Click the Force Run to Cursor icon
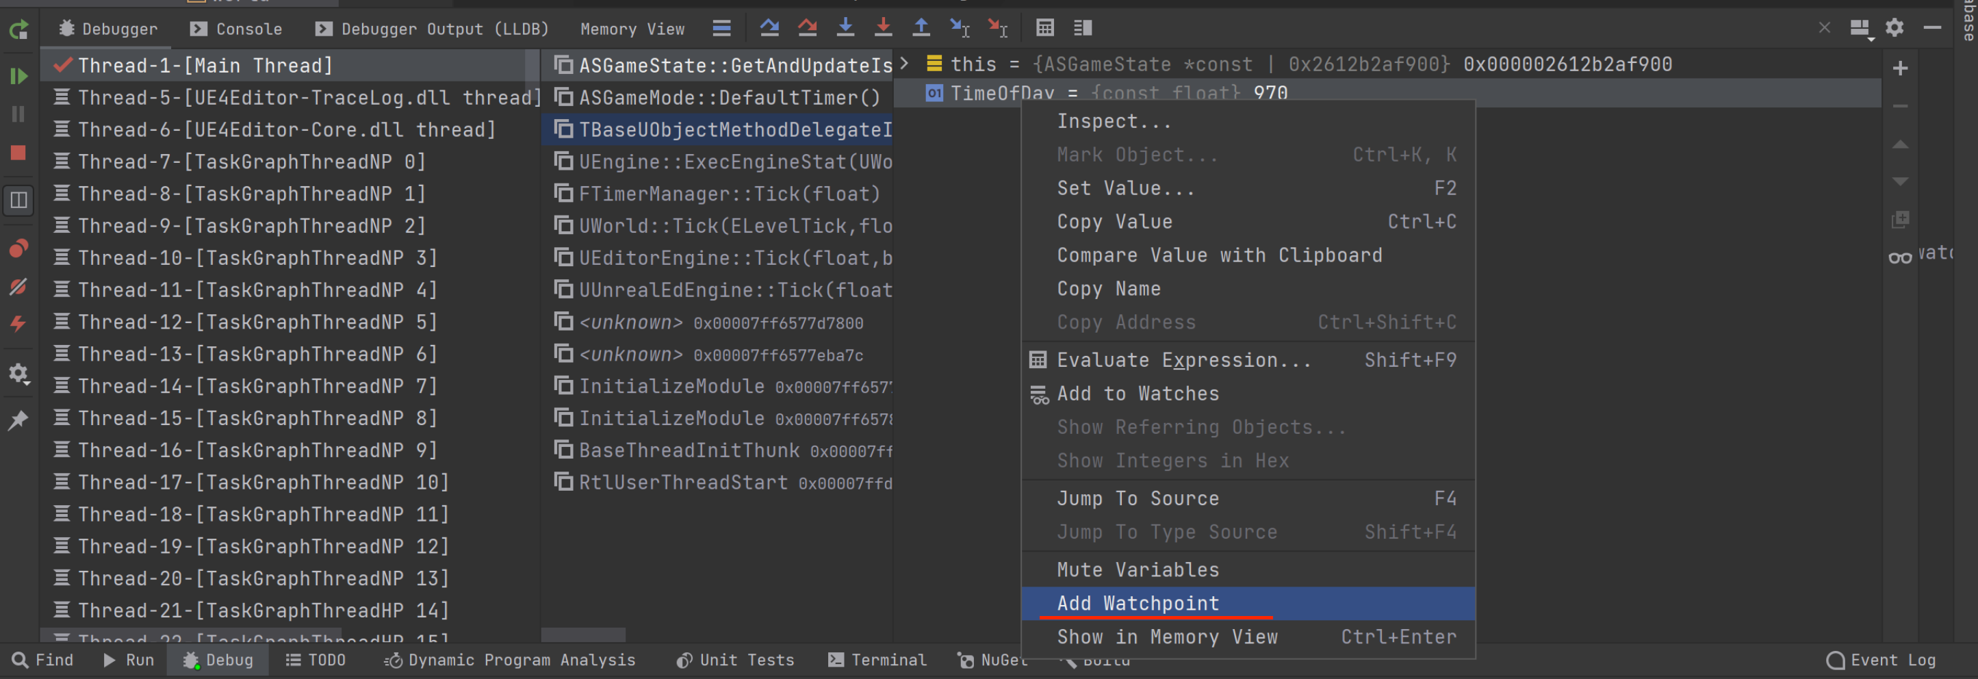 tap(997, 29)
